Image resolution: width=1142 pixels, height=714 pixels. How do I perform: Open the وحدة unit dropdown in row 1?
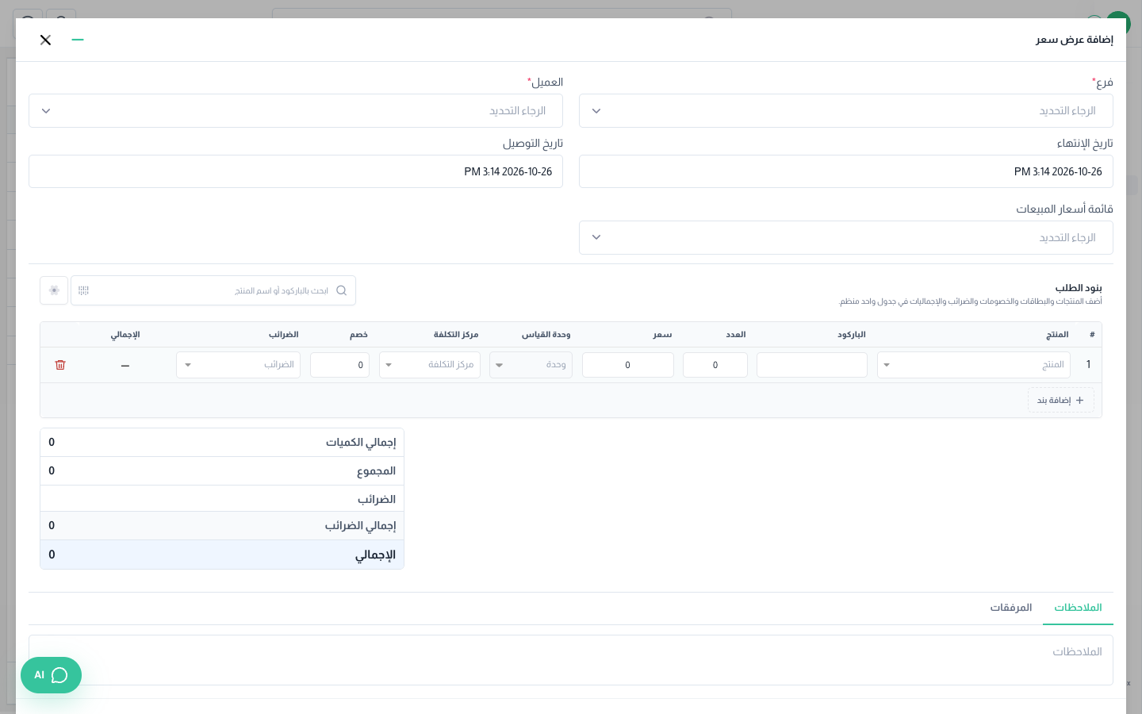click(531, 365)
